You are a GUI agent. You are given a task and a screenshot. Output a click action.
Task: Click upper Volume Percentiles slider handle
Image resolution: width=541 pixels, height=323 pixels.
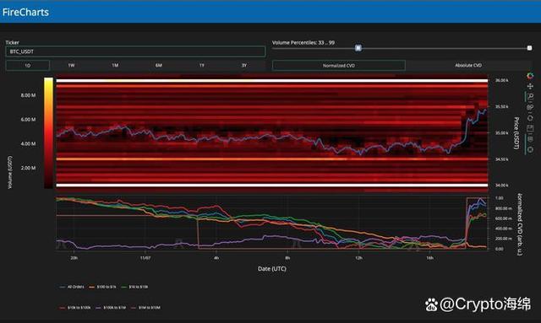[x=529, y=48]
